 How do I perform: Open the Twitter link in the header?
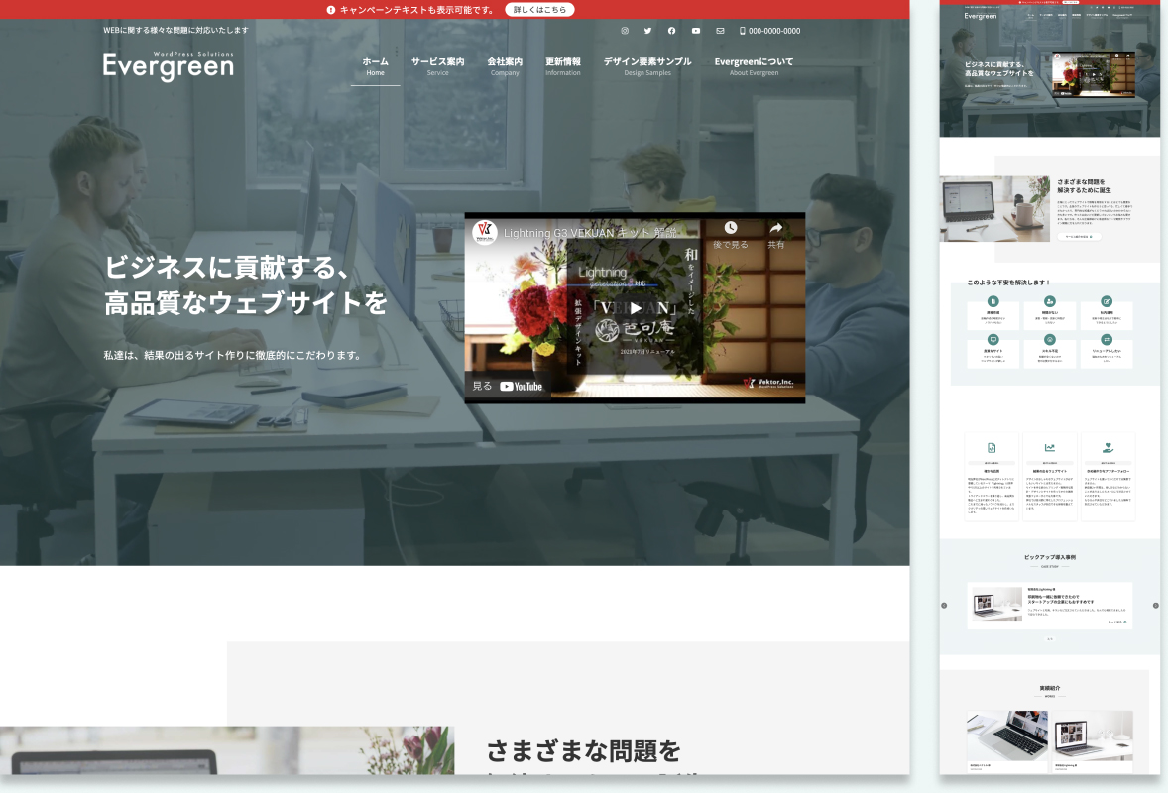[x=648, y=31]
